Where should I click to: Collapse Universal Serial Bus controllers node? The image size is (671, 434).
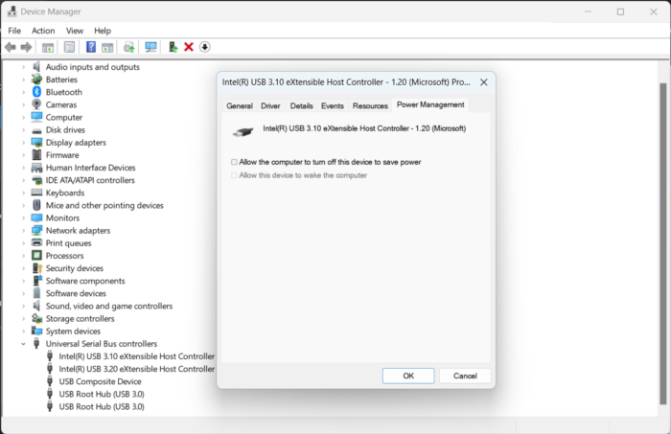[x=24, y=344]
